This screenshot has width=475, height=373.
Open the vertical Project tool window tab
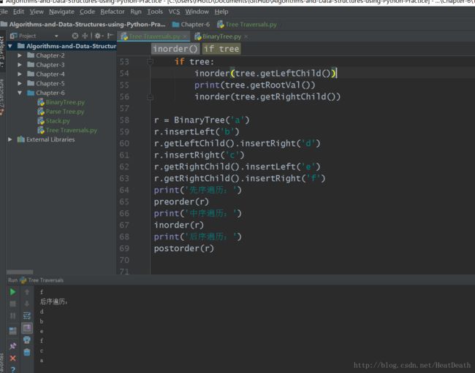tap(2, 51)
